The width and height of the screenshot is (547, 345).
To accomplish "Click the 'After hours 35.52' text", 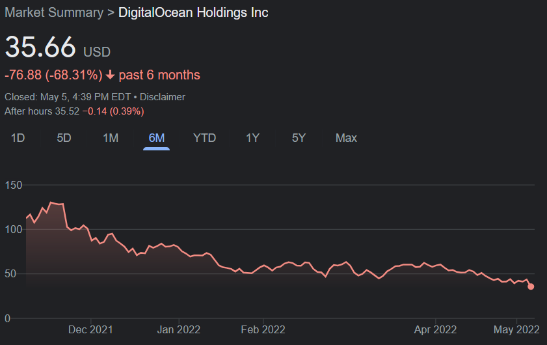I will tap(42, 111).
